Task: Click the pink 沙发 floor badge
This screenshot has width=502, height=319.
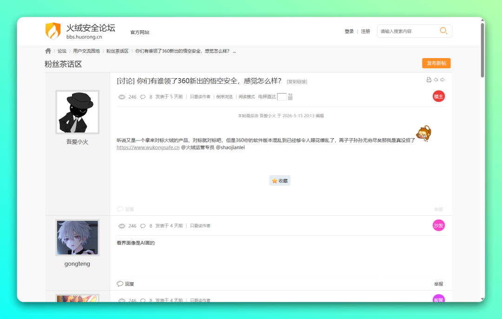Action: pos(439,226)
